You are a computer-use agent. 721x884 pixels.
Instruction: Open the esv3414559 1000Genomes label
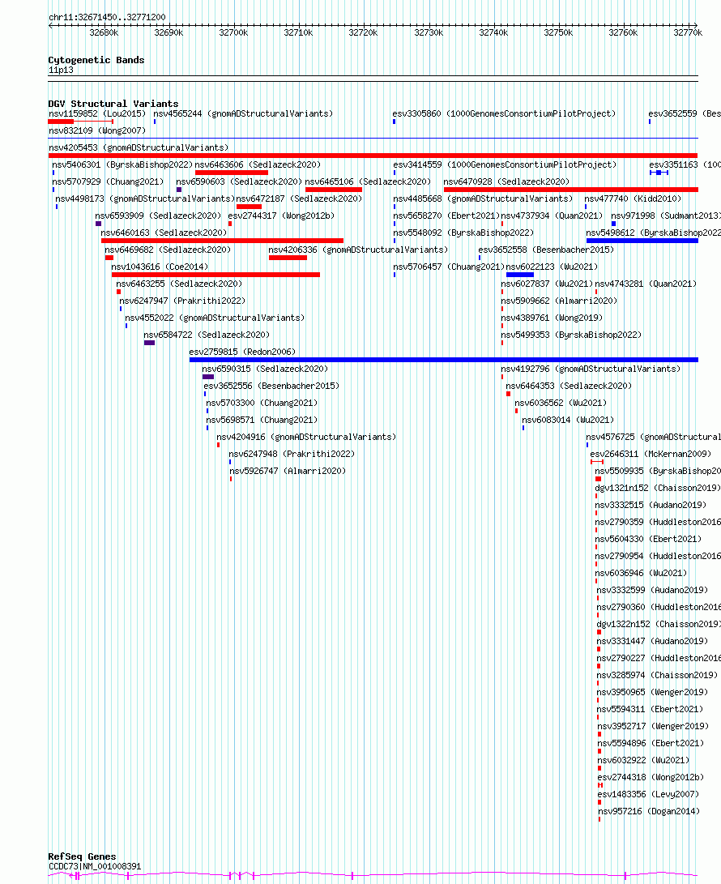pyautogui.click(x=505, y=164)
